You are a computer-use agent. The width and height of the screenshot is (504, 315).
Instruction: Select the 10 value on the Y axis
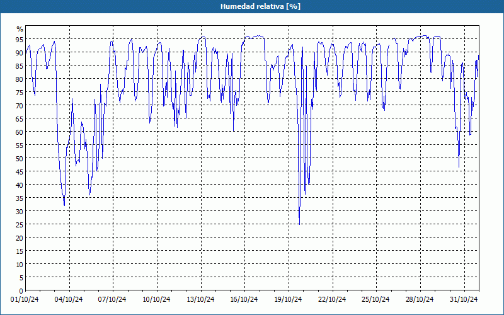(x=20, y=265)
